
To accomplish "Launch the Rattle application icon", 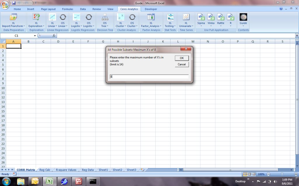I will pos(221,19).
